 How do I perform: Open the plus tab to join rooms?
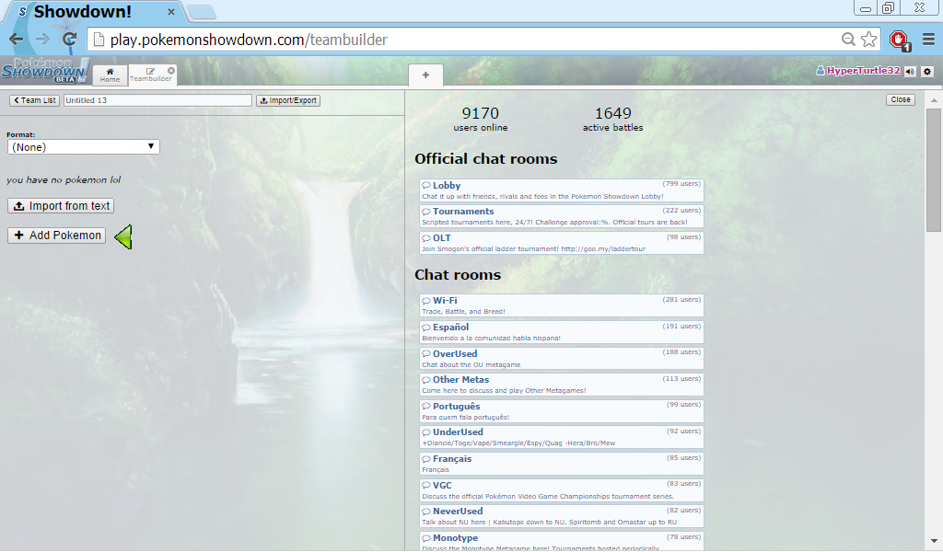click(425, 75)
